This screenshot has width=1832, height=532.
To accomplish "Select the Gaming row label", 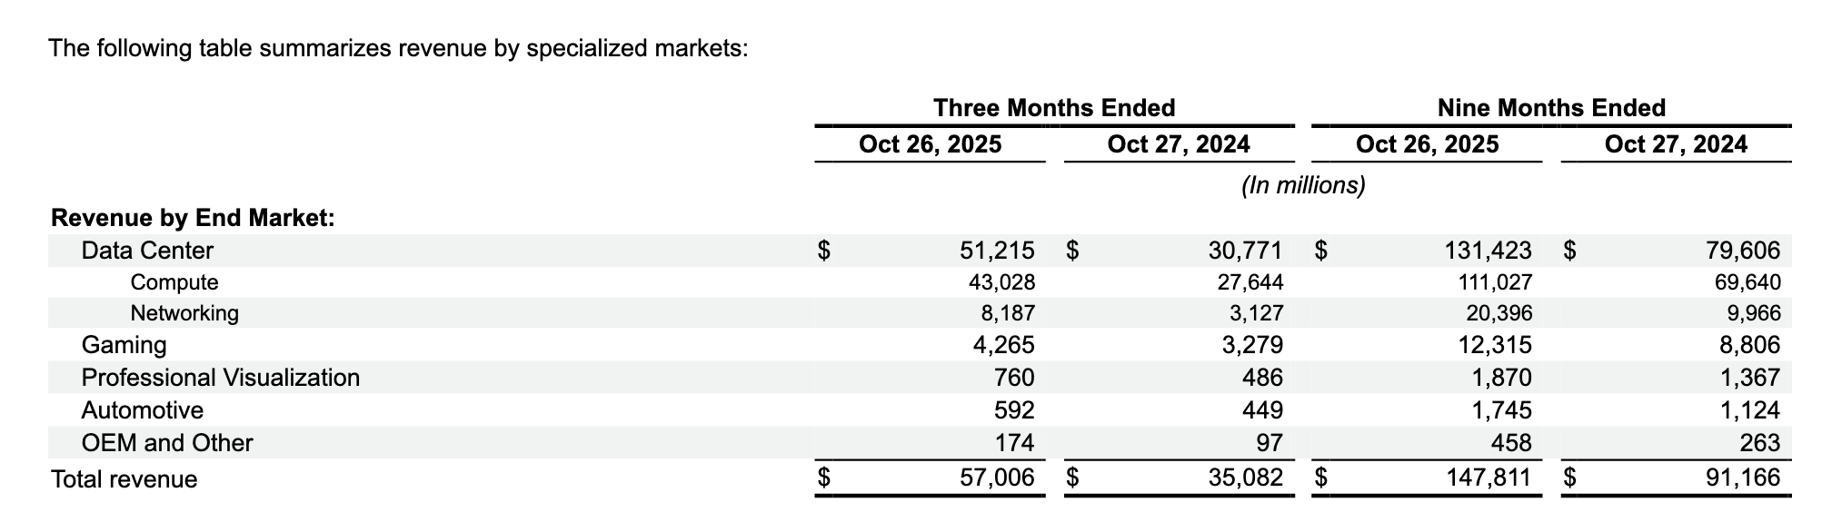I will [x=124, y=345].
